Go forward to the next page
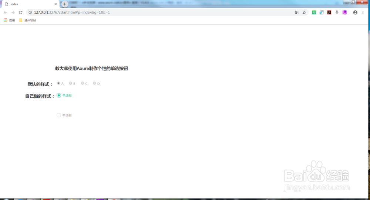 pos(13,12)
